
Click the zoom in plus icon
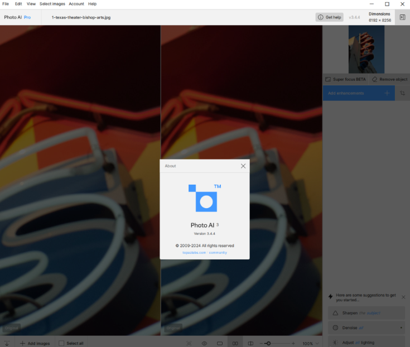pos(293,343)
